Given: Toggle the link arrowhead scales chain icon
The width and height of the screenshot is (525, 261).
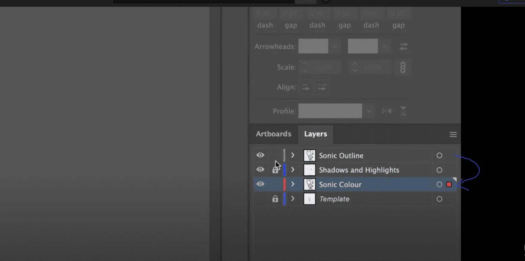Looking at the screenshot, I should click(403, 68).
